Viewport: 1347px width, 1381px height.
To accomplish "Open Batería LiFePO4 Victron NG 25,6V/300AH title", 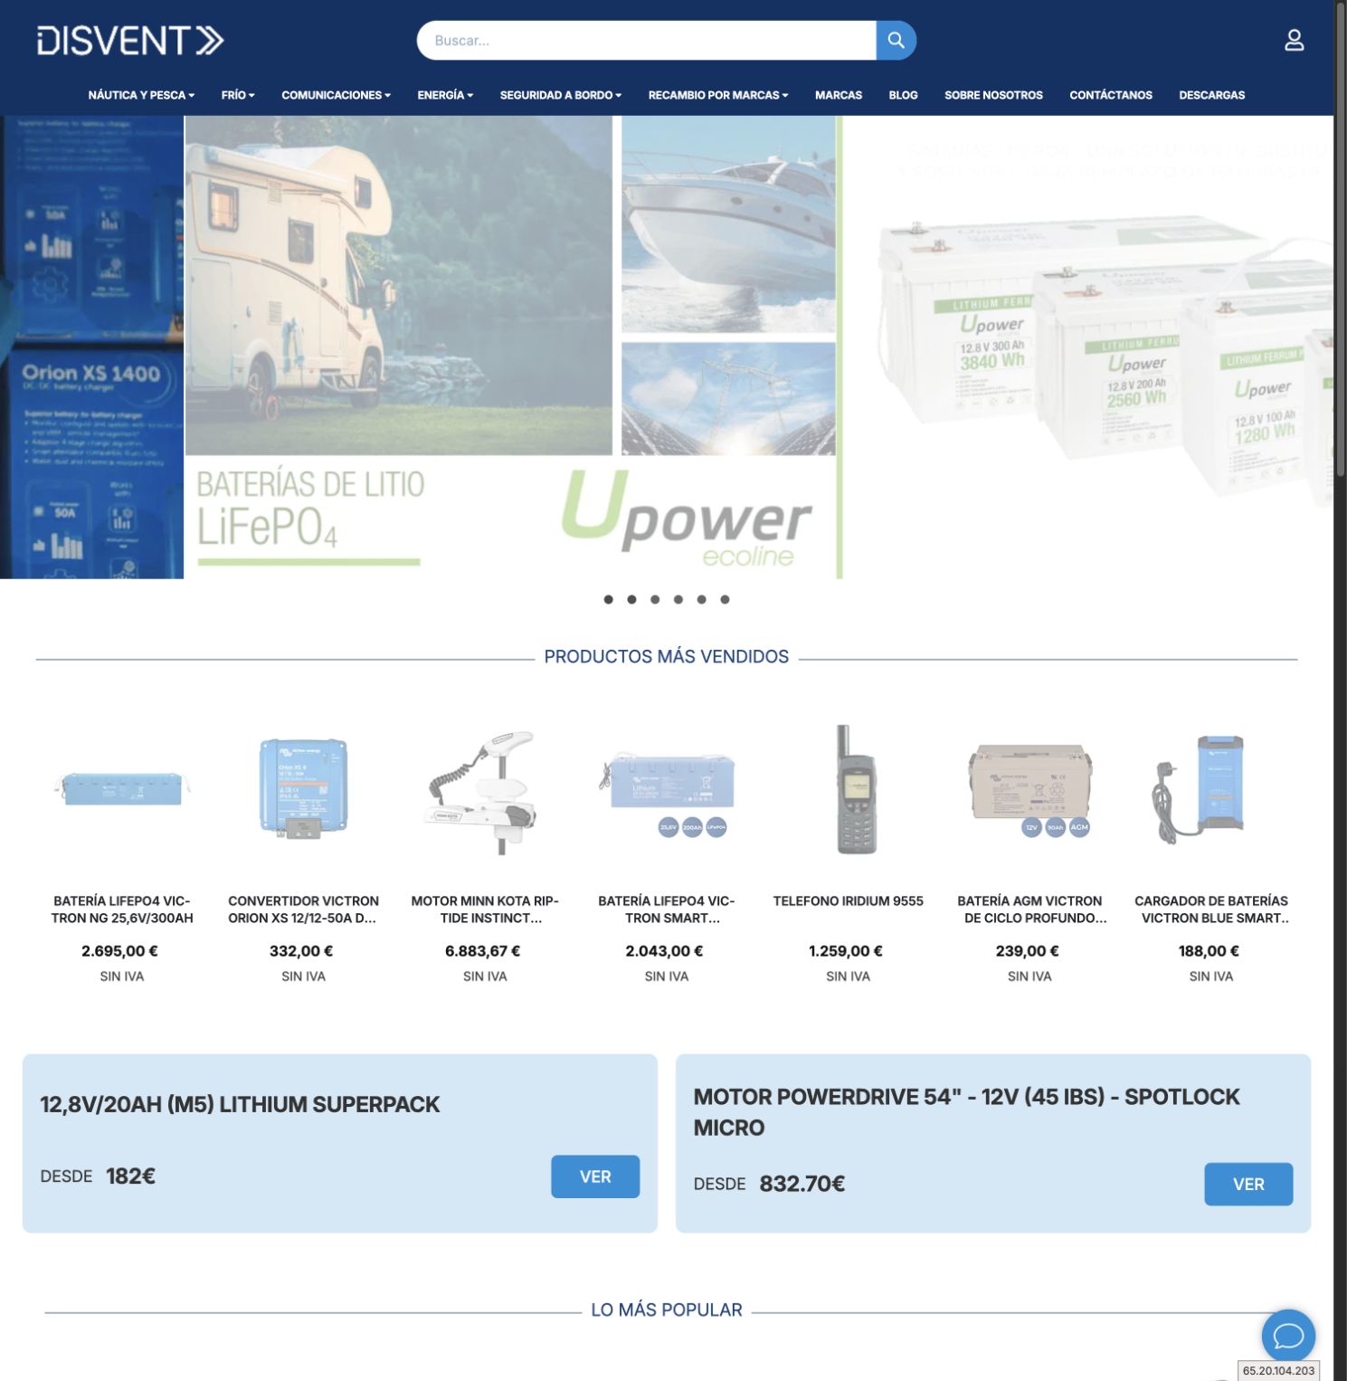I will click(122, 910).
